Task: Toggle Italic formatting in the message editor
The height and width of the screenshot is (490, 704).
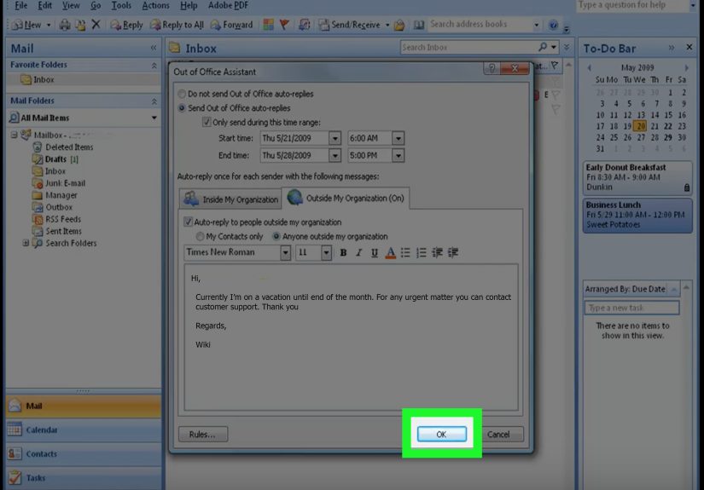Action: (358, 252)
